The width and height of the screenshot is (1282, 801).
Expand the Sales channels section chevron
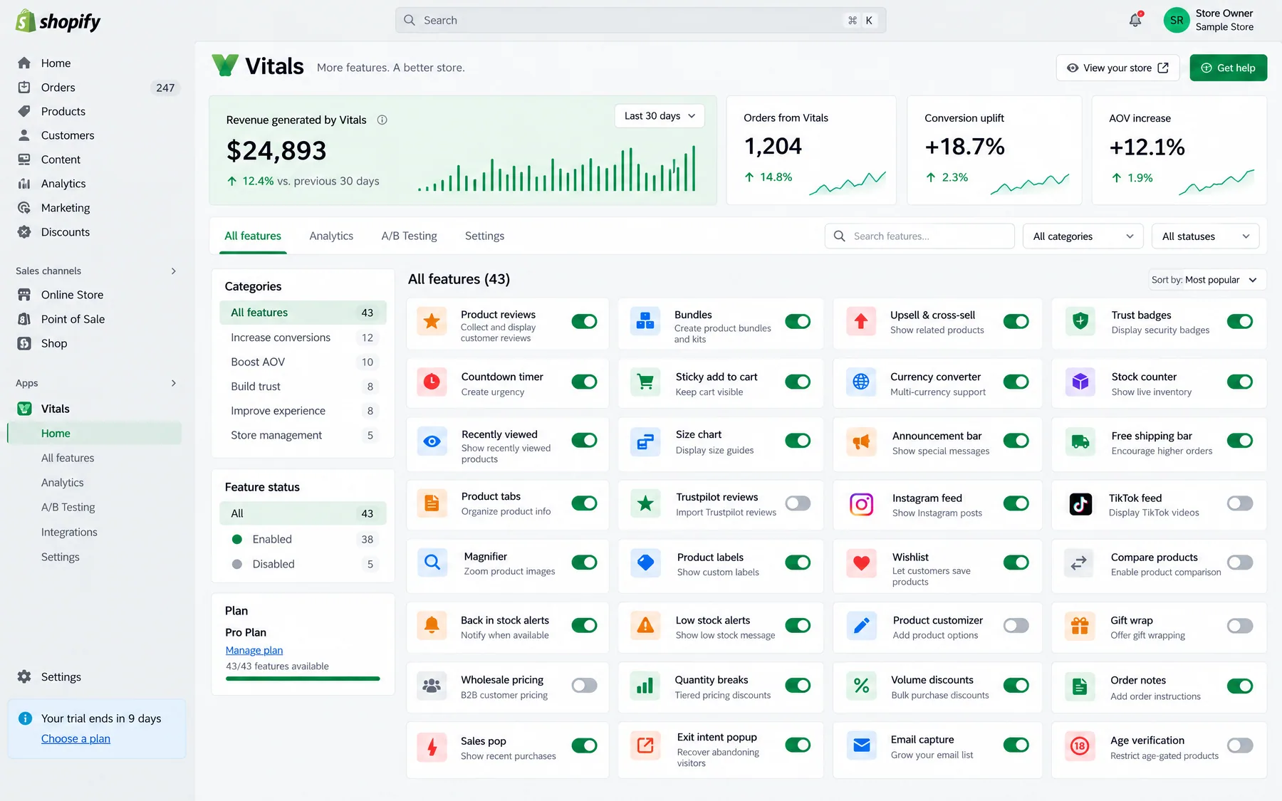point(173,271)
